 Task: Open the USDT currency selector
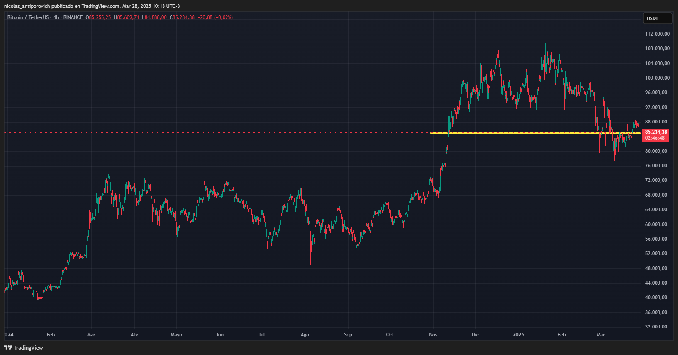(x=657, y=18)
